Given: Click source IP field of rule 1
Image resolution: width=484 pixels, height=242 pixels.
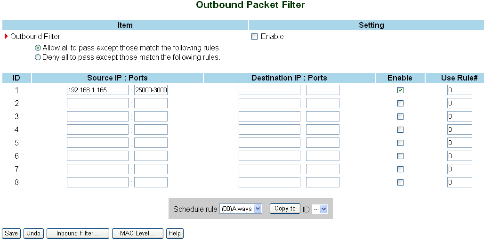Looking at the screenshot, I should pos(97,90).
